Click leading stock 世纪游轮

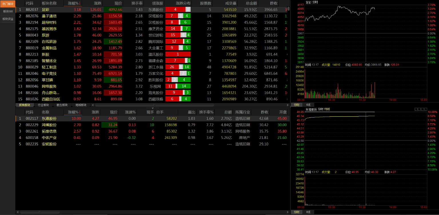coord(156,35)
